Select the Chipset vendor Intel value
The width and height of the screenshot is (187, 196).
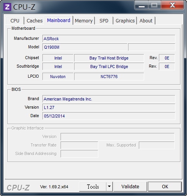coord(58,58)
